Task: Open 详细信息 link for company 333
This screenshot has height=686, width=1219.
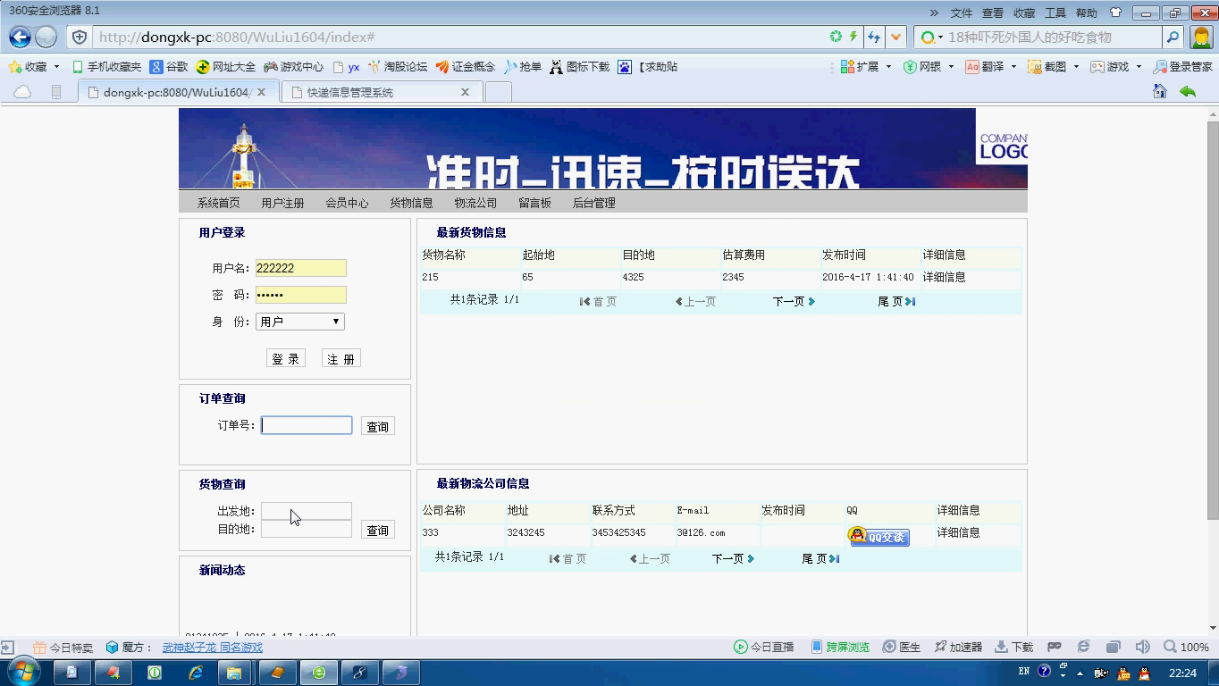Action: 959,532
